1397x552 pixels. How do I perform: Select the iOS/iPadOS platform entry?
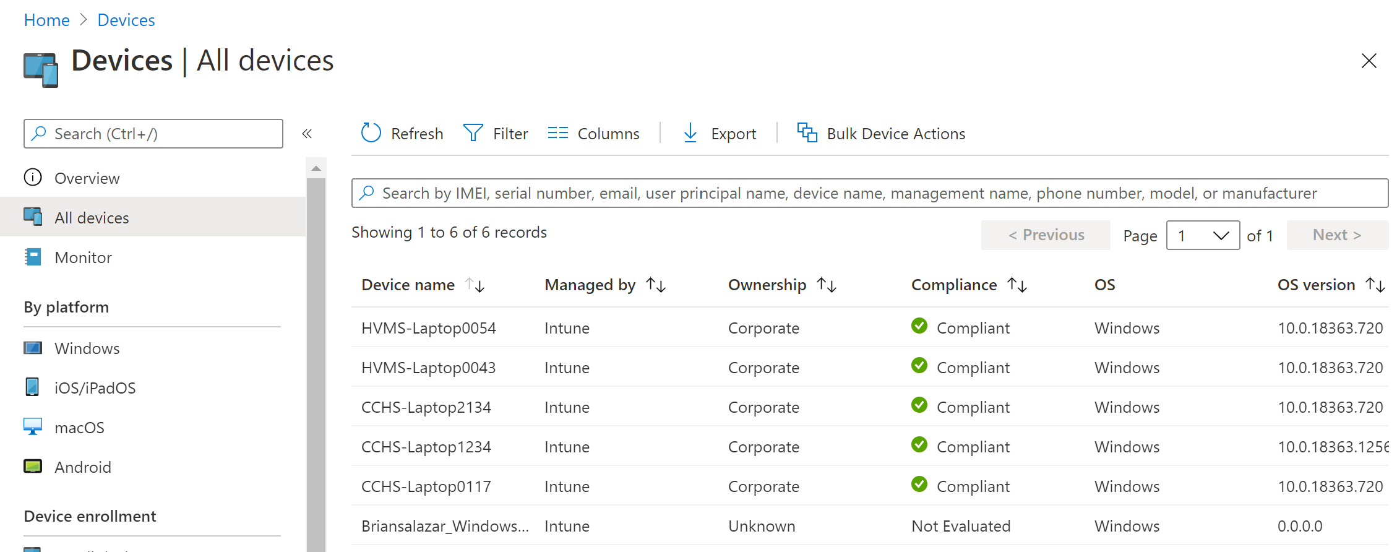(153, 387)
